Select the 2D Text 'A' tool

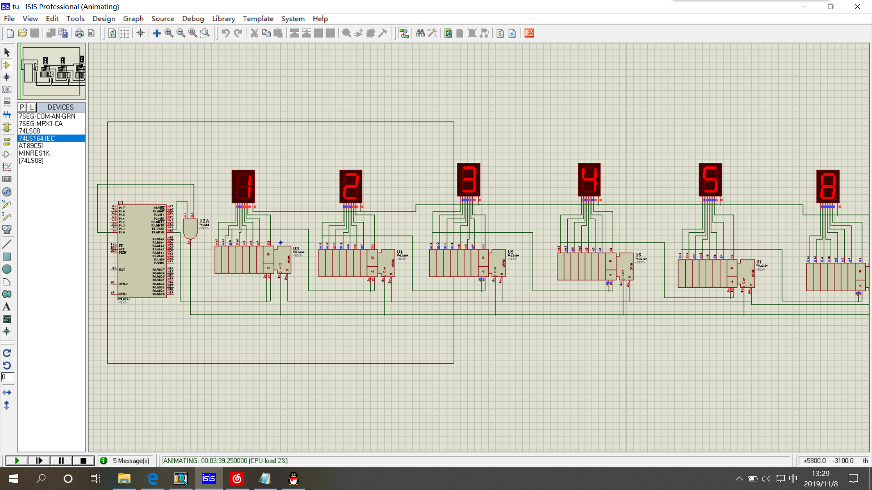point(7,307)
